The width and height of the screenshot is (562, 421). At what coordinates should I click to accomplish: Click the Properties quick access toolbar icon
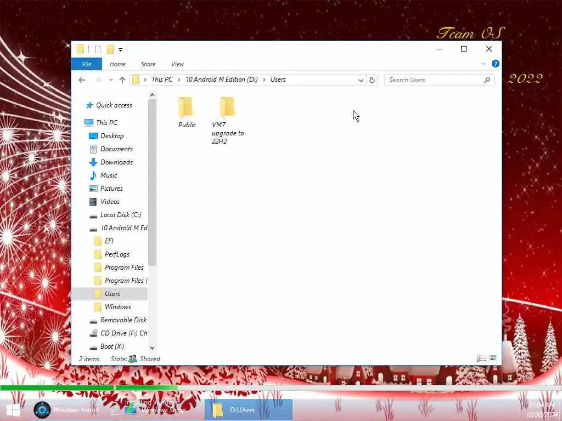(98, 49)
